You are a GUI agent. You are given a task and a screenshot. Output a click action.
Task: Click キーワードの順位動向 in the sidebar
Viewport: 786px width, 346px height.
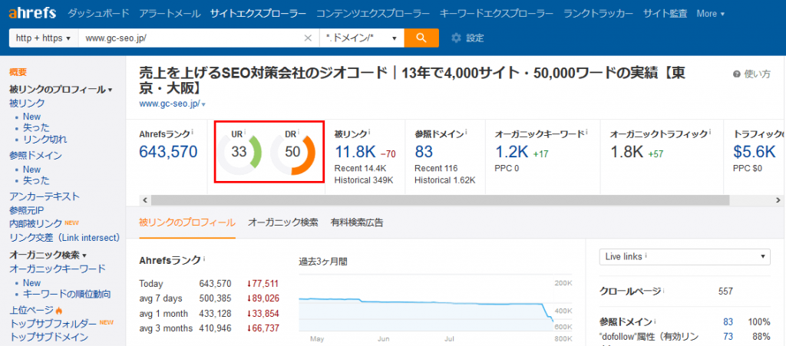(x=67, y=294)
